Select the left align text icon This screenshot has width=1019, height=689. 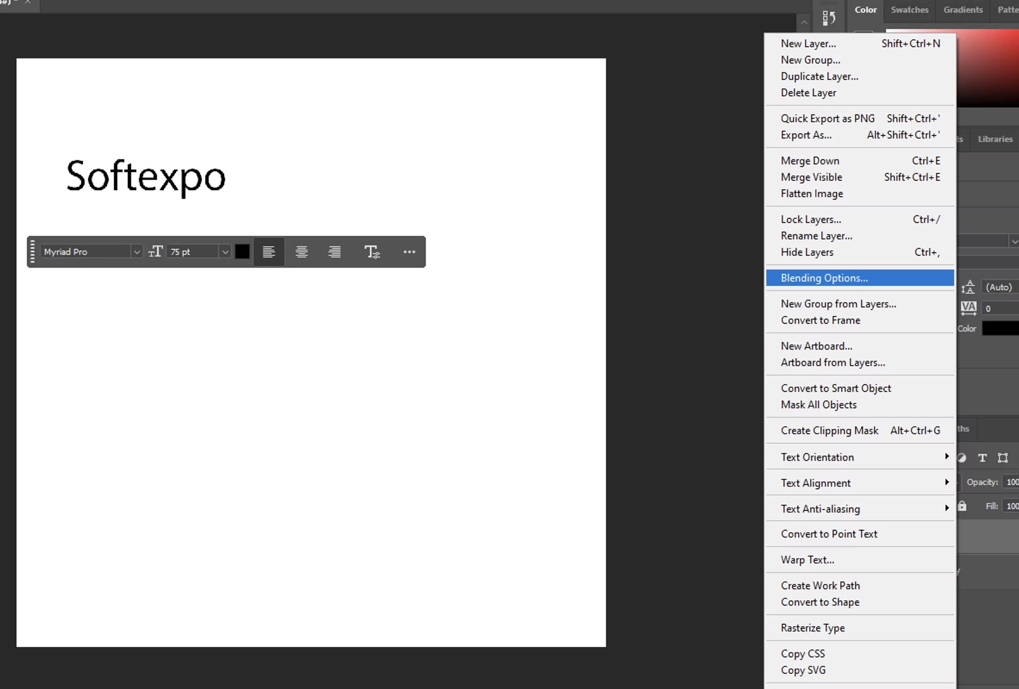coord(269,252)
